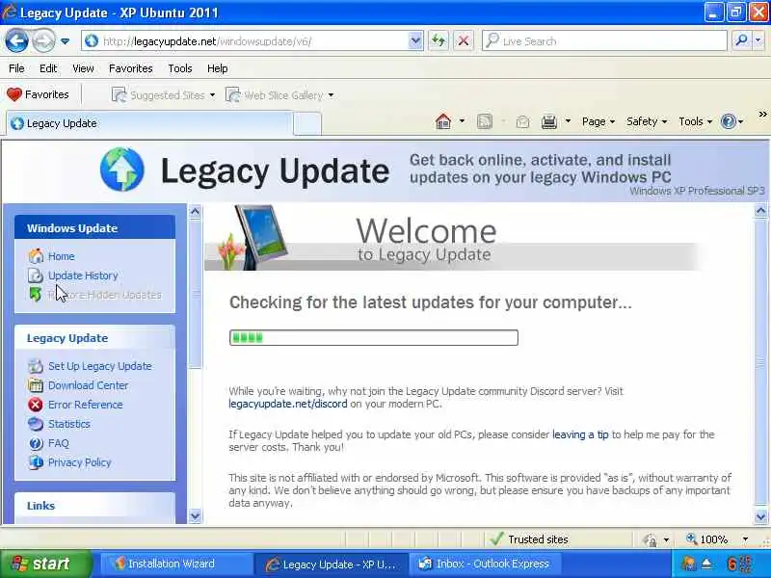Expand the address bar URL dropdown
This screenshot has height=578, width=771.
[415, 41]
